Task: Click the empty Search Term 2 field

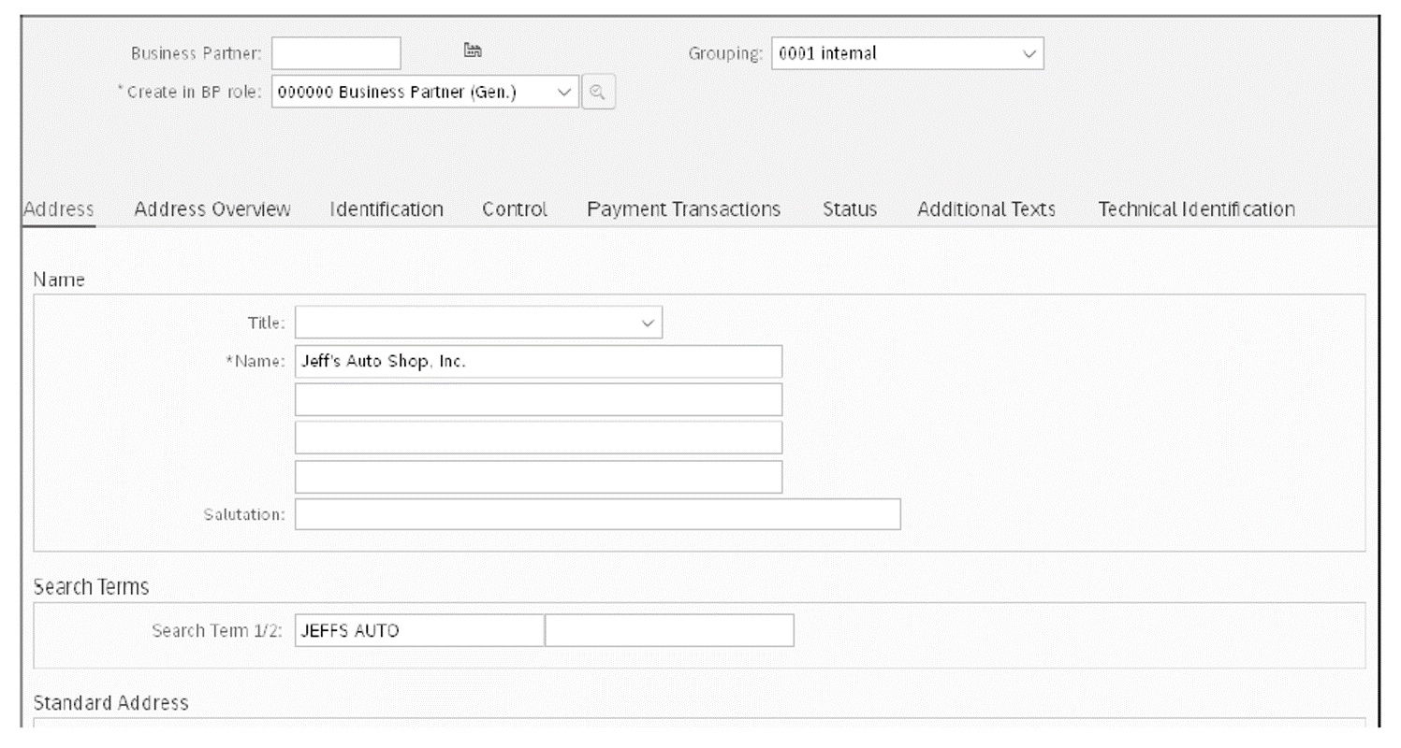Action: tap(669, 629)
